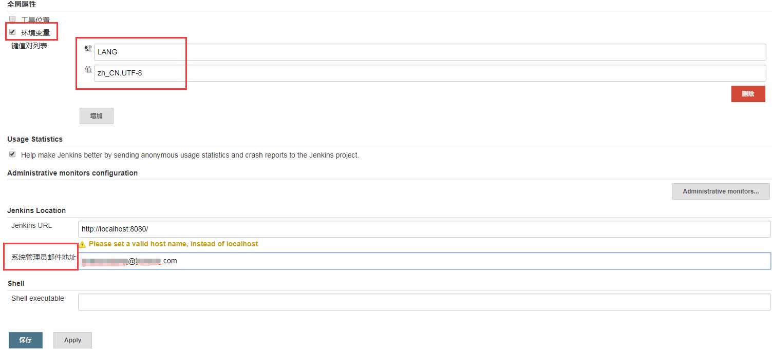Click the Usage Statistics heading
The image size is (772, 350).
[x=35, y=139]
